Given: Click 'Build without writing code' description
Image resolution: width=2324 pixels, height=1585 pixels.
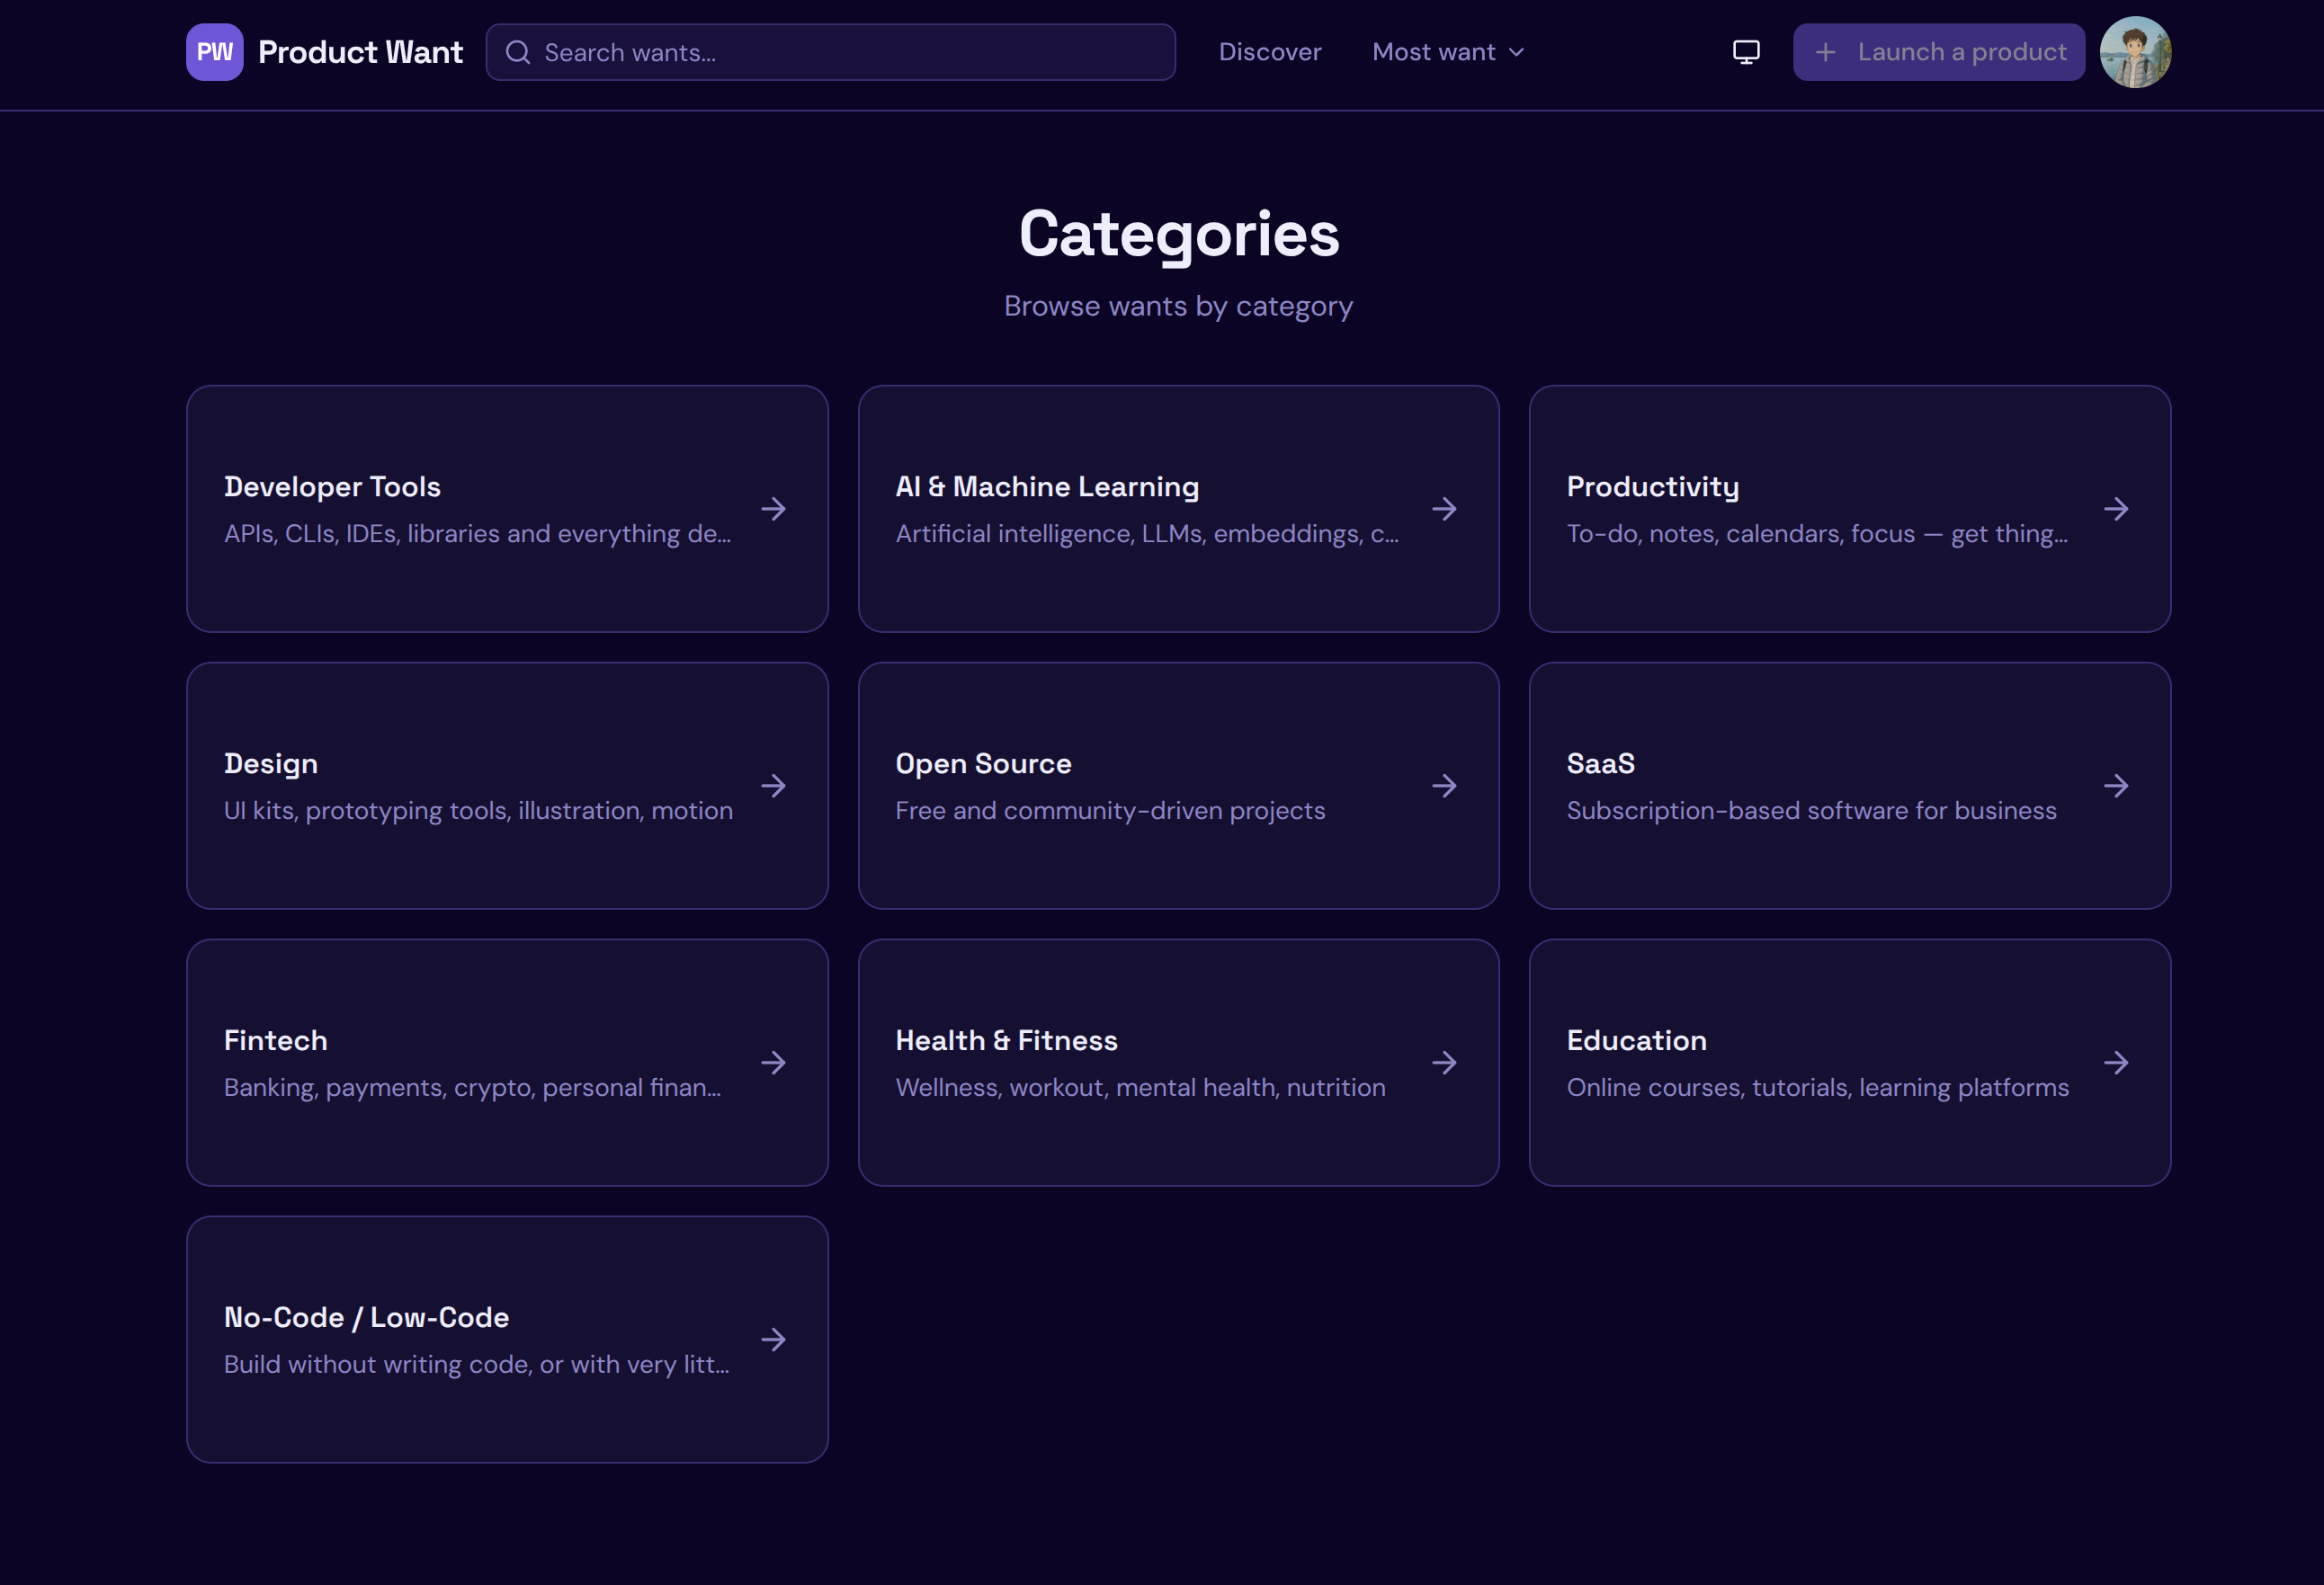Looking at the screenshot, I should coord(476,1364).
